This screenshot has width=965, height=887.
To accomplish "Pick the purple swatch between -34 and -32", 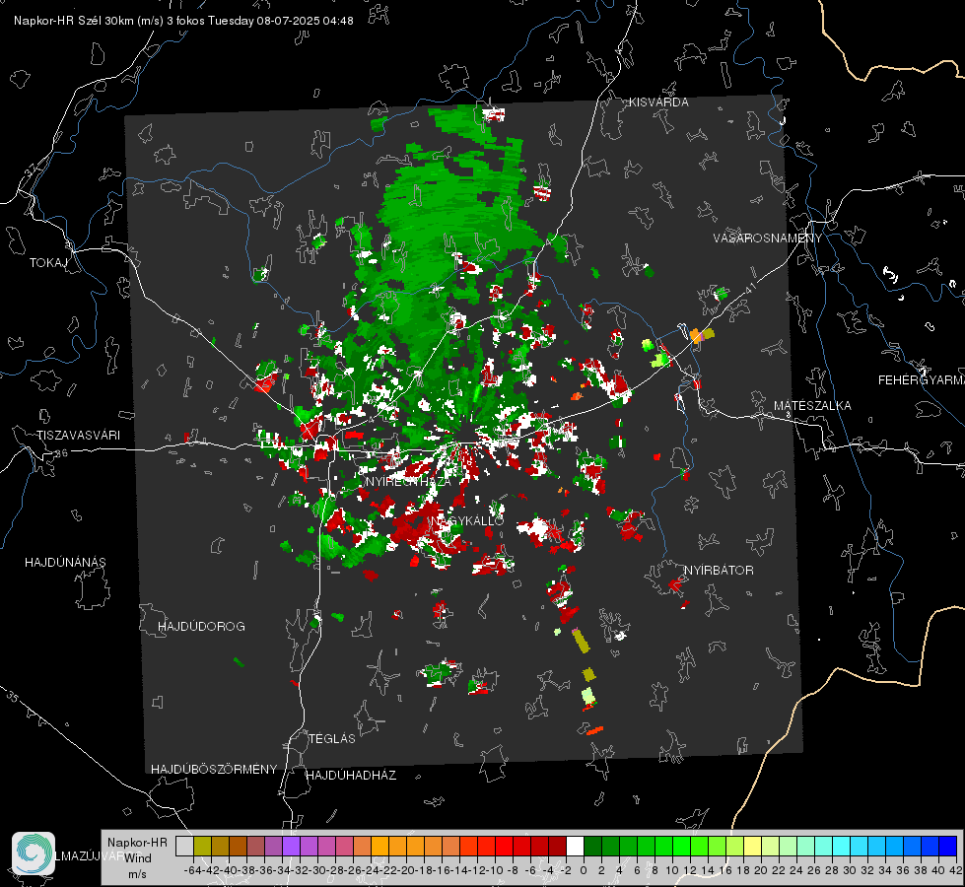I will 291,846.
